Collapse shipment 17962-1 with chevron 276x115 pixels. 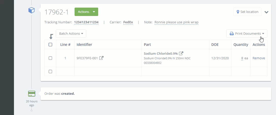pyautogui.click(x=267, y=12)
